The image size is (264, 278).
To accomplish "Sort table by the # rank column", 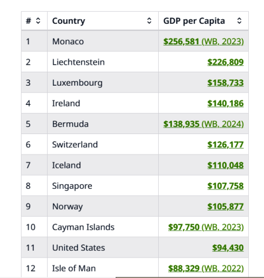I will [x=38, y=20].
